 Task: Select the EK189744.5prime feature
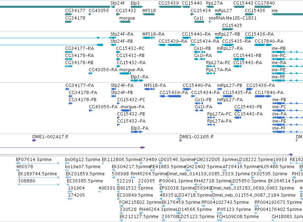pyautogui.click(x=38, y=177)
